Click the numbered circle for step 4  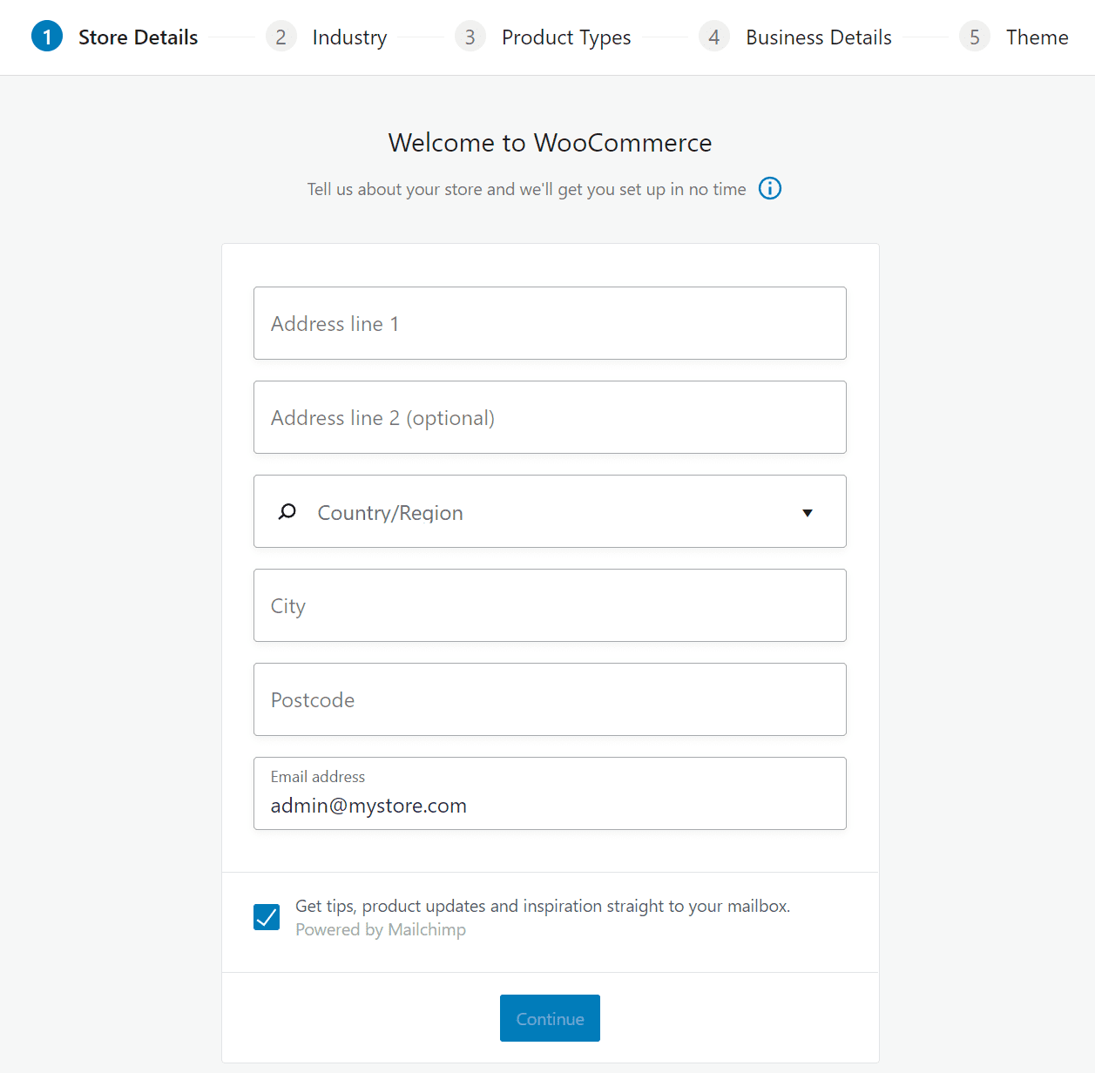(x=714, y=36)
